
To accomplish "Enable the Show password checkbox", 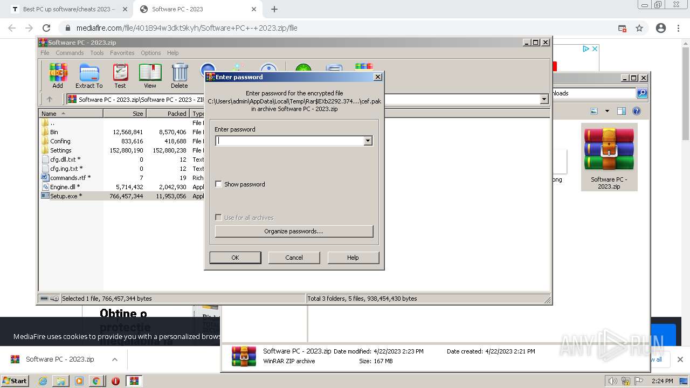I will [218, 184].
